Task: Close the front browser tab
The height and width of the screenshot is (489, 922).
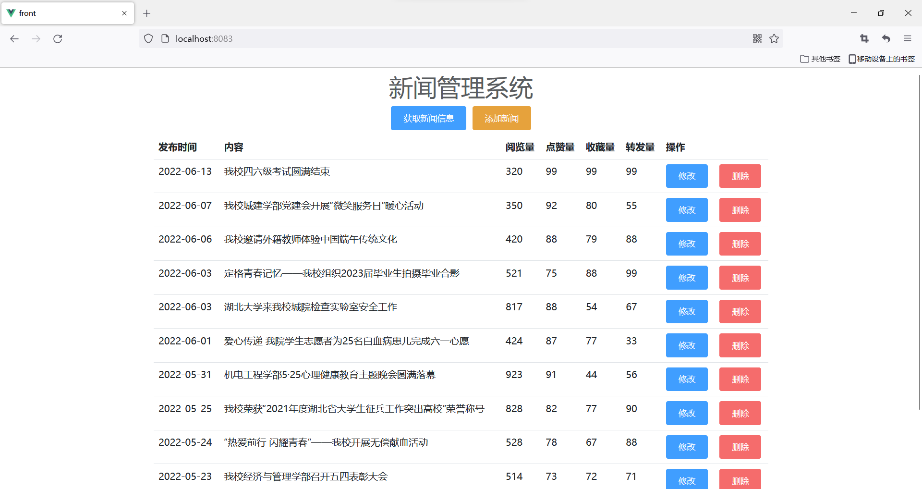Action: coord(124,13)
